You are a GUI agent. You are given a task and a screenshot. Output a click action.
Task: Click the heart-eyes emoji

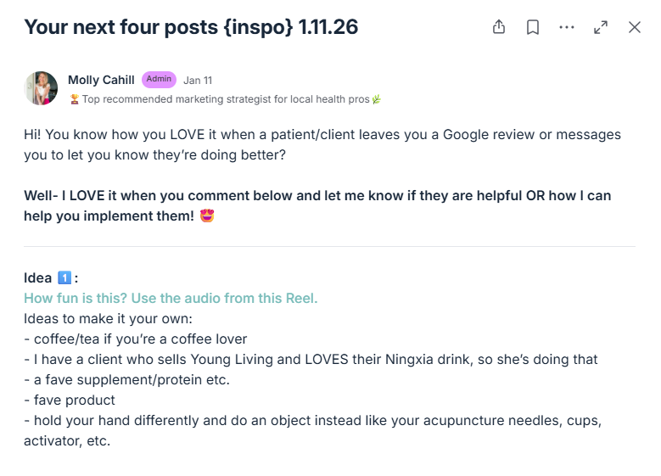click(206, 216)
